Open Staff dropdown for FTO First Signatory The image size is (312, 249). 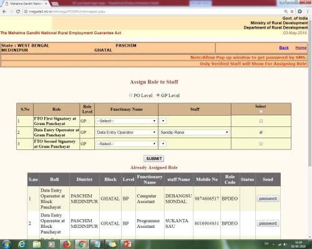coord(163,121)
